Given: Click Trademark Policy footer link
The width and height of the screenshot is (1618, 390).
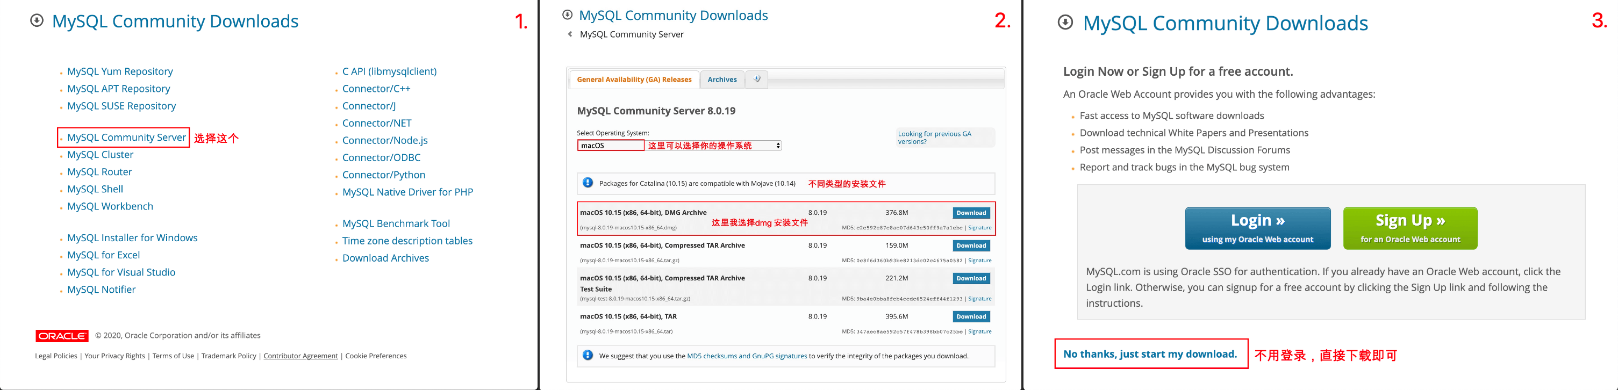Looking at the screenshot, I should tap(228, 356).
